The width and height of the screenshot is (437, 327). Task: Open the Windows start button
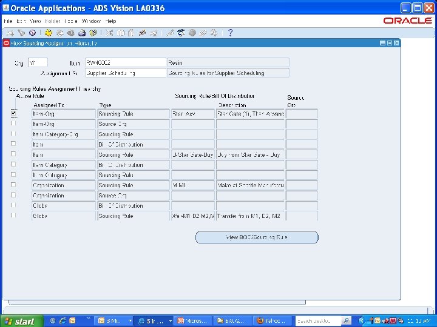click(21, 321)
